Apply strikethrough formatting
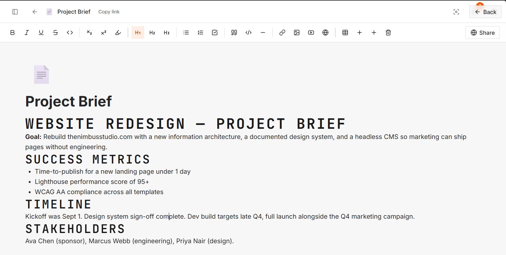506x255 pixels. 56,33
